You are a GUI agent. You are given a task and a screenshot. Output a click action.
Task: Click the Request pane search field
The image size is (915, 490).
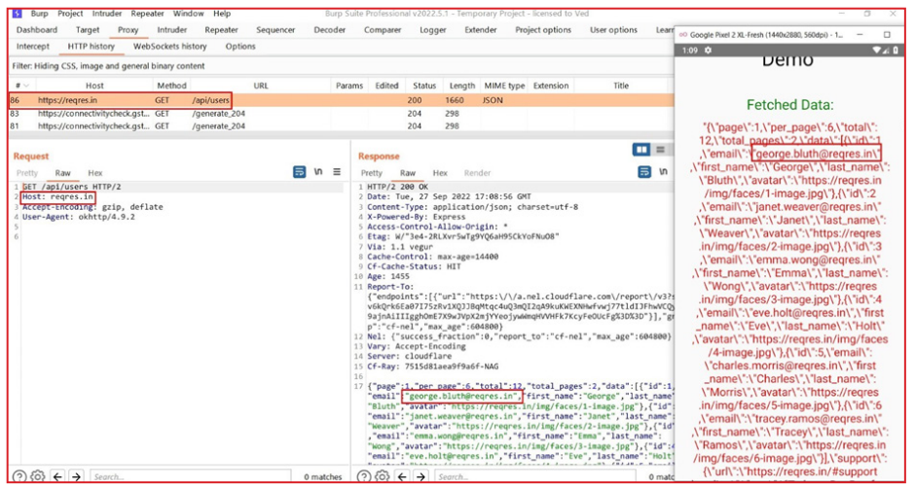pos(189,476)
